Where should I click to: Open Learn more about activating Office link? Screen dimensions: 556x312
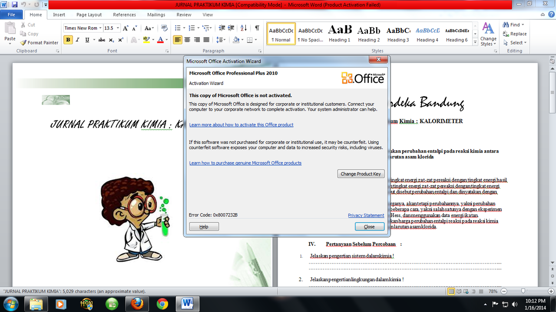pos(241,125)
